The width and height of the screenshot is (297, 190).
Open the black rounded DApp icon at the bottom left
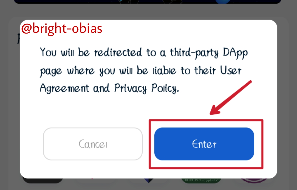43,180
